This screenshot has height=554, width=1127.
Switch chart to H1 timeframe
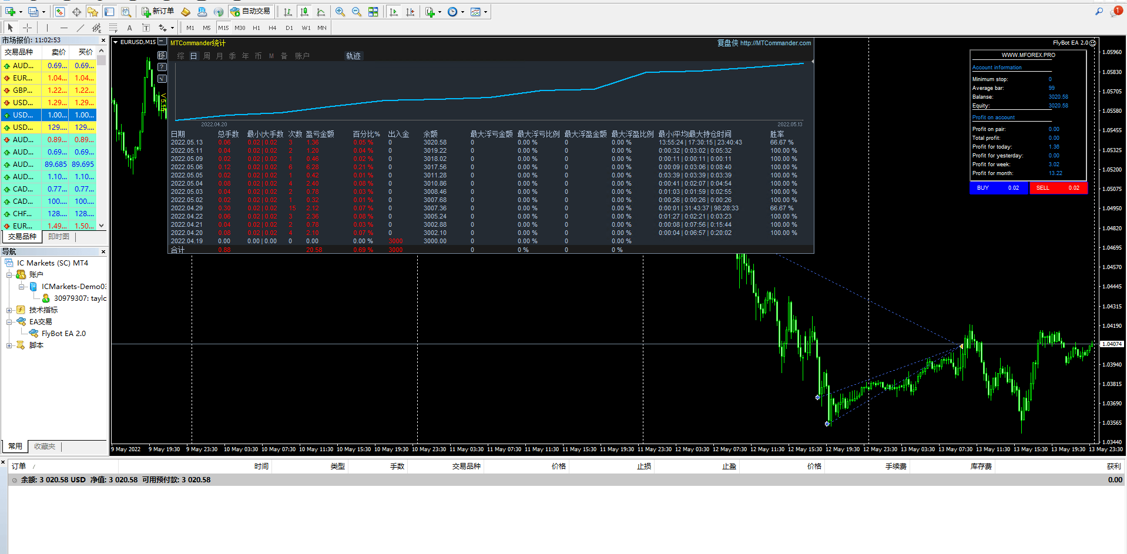[x=256, y=28]
